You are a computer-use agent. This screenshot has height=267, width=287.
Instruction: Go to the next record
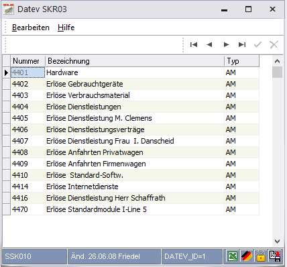tap(226, 45)
